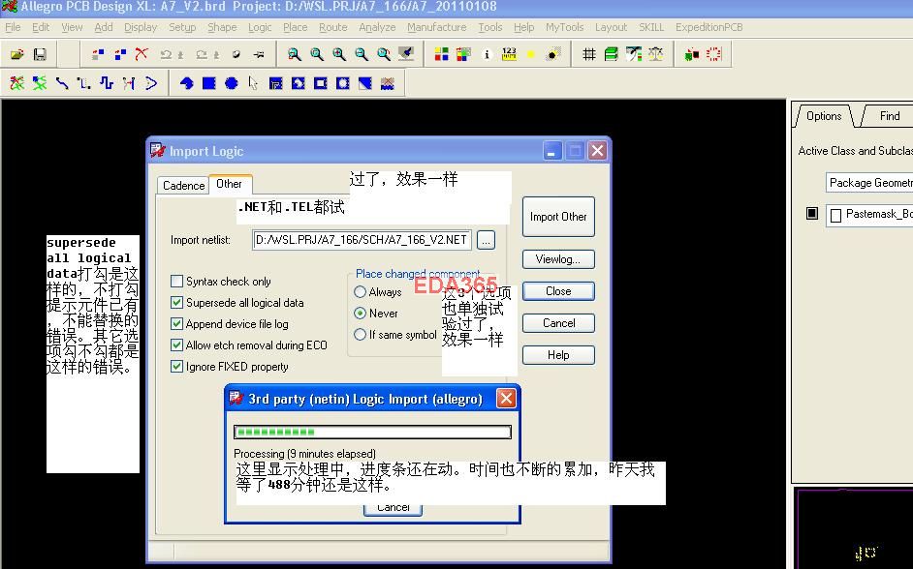Close the 3rd party Logic Import dialog
The image size is (913, 569).
[x=506, y=399]
